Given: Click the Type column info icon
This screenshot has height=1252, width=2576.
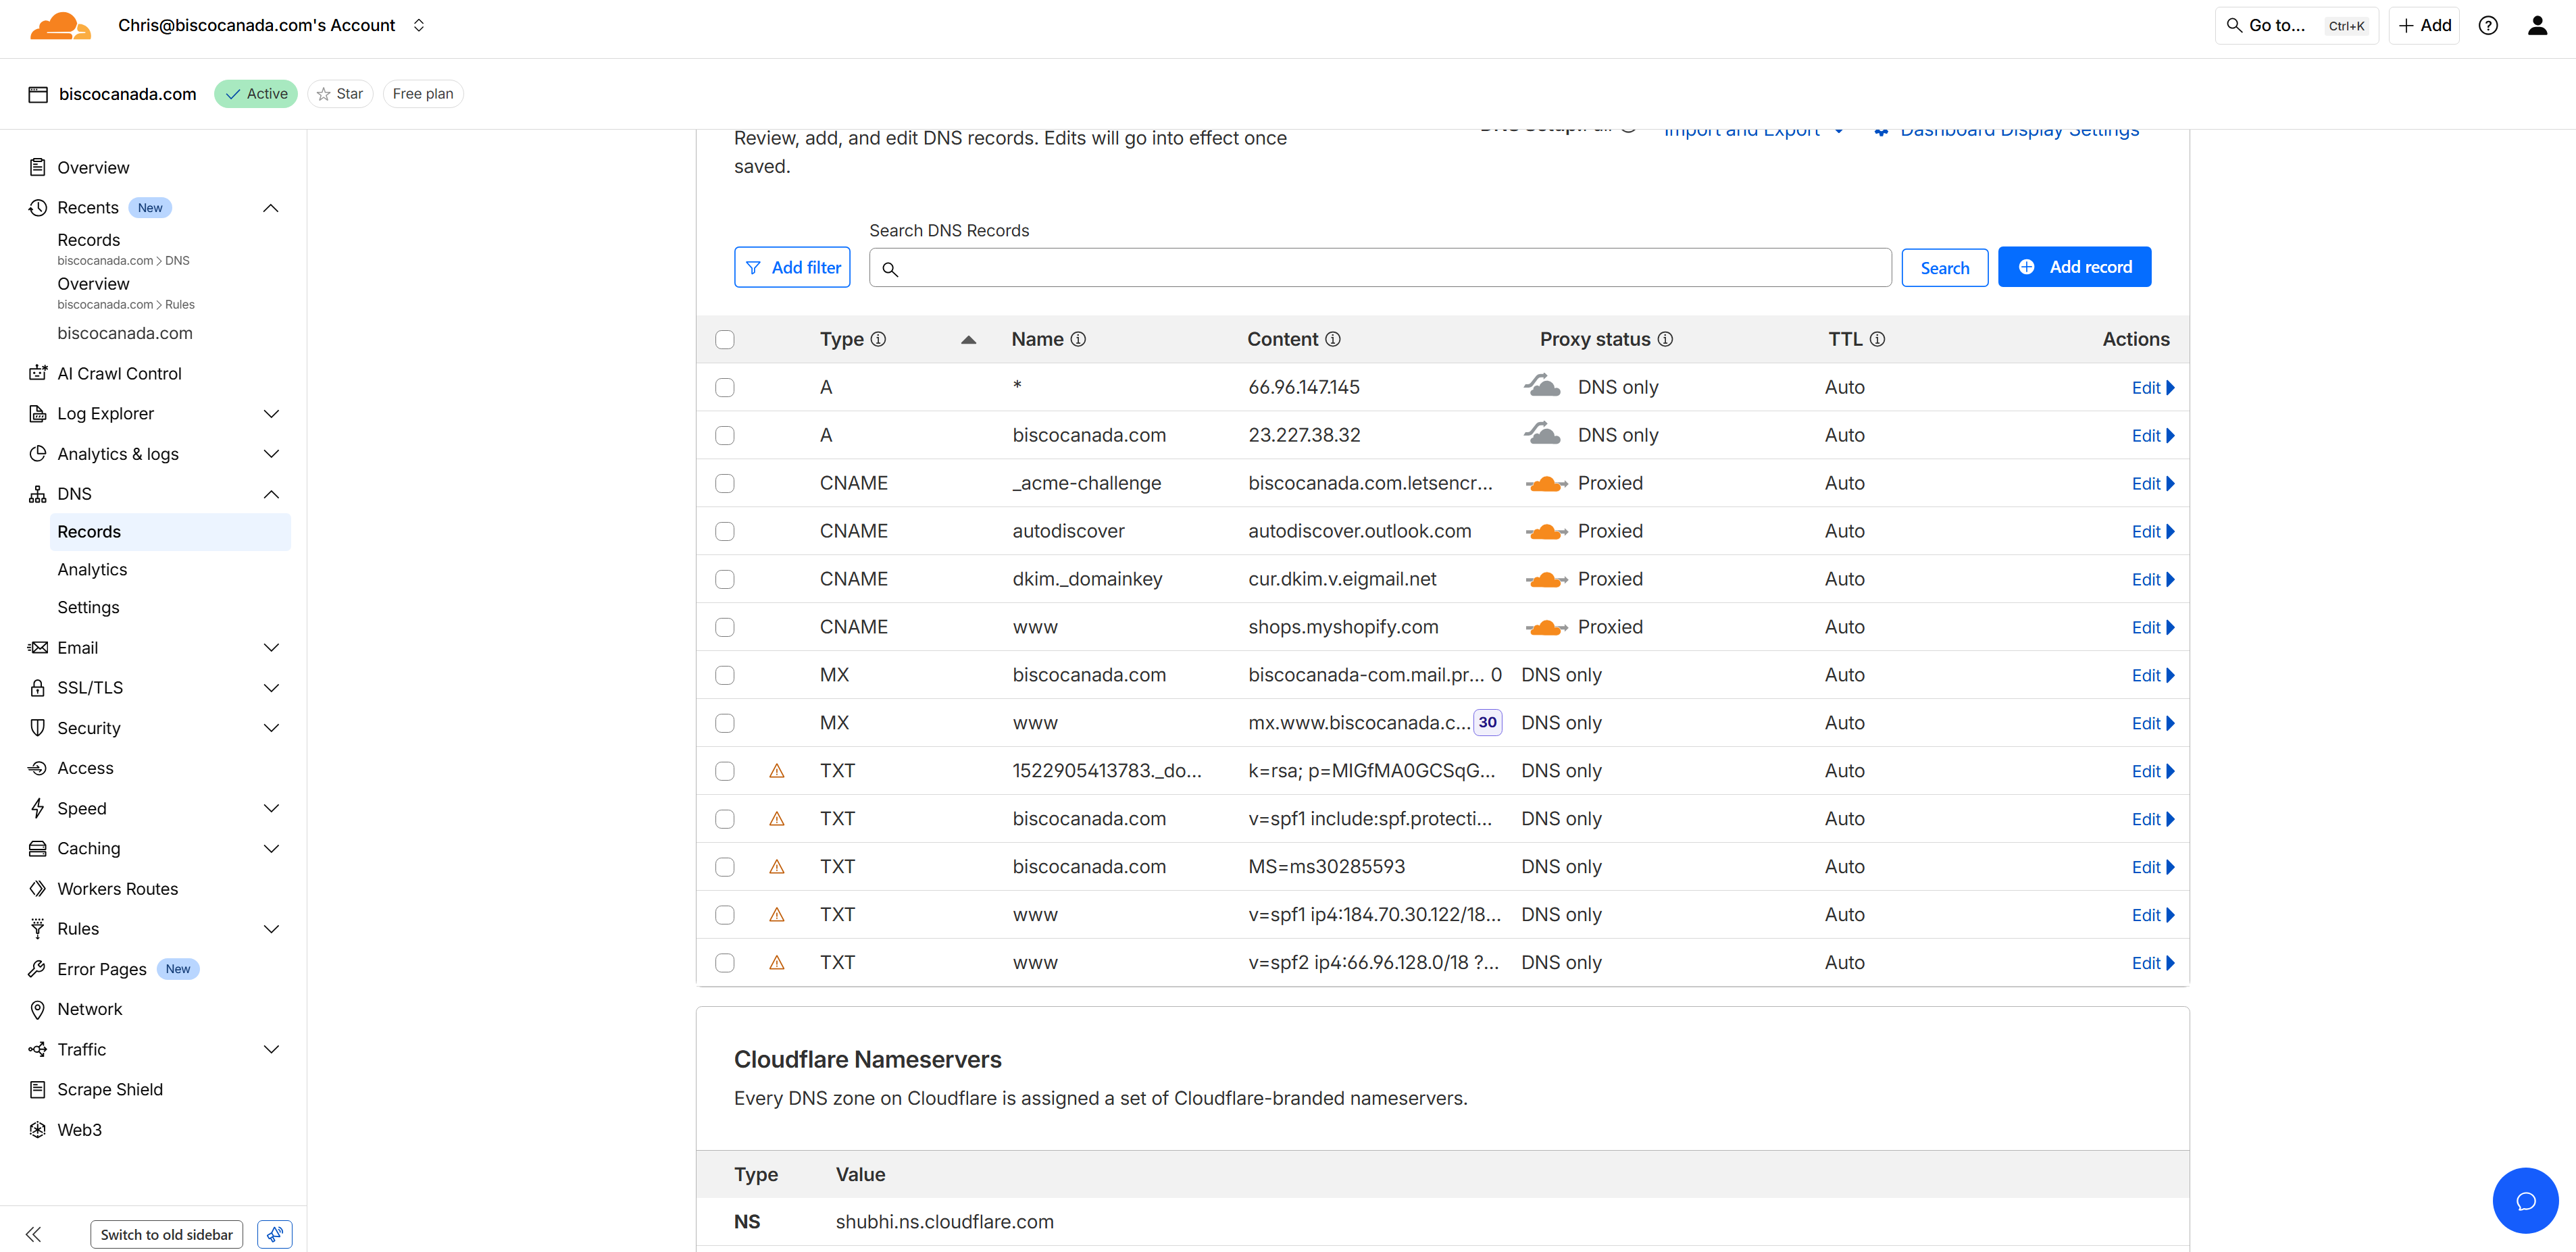Looking at the screenshot, I should click(x=878, y=339).
